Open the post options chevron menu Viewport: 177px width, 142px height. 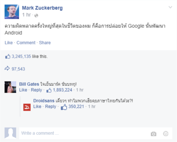[170, 7]
